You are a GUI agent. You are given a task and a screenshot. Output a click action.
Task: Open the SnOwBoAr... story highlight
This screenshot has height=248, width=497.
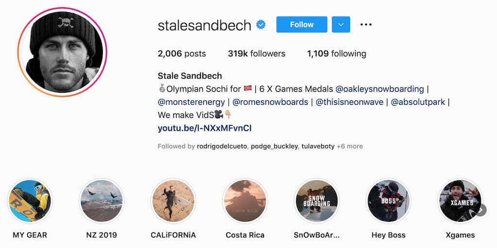pyautogui.click(x=316, y=201)
